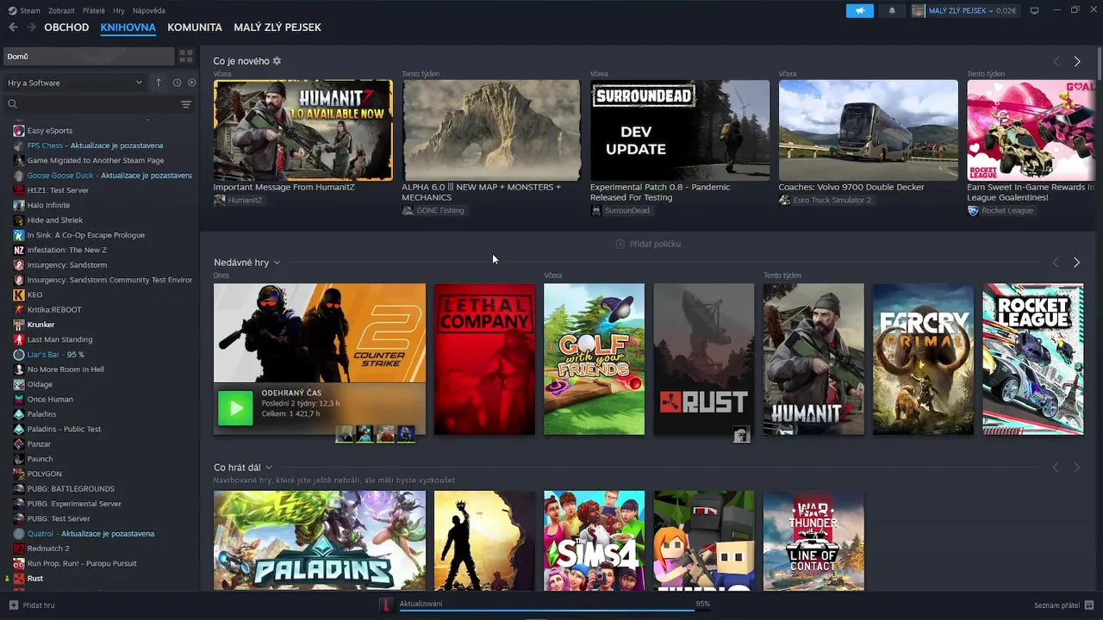Screen dimensions: 1103x620
Task: Open the MALÝ ZLÝ PEJSEK profile tab
Action: pyautogui.click(x=277, y=28)
